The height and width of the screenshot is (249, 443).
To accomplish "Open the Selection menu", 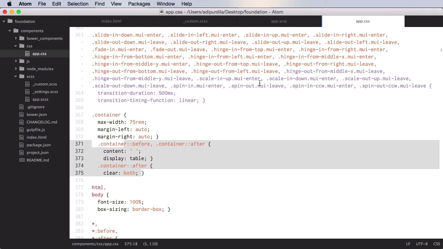I will tap(78, 4).
